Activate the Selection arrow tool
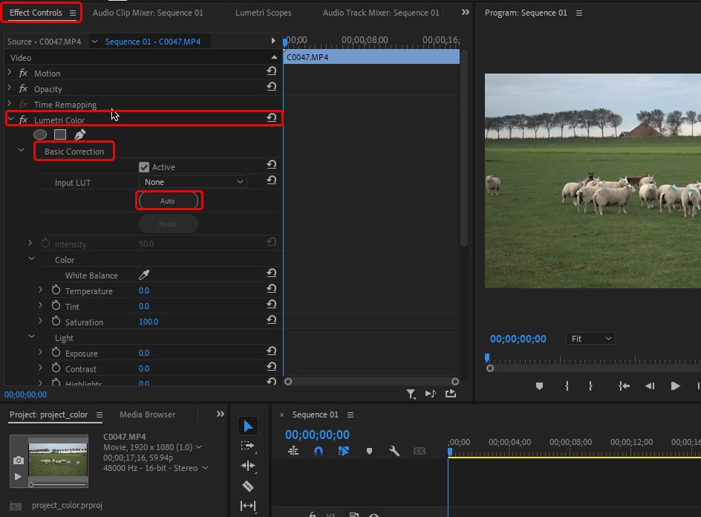Viewport: 701px width, 517px height. point(248,426)
